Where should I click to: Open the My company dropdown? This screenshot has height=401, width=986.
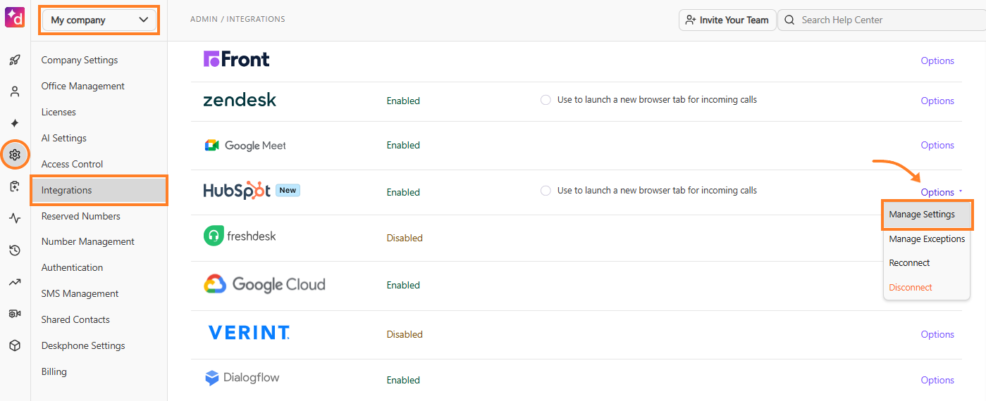99,20
